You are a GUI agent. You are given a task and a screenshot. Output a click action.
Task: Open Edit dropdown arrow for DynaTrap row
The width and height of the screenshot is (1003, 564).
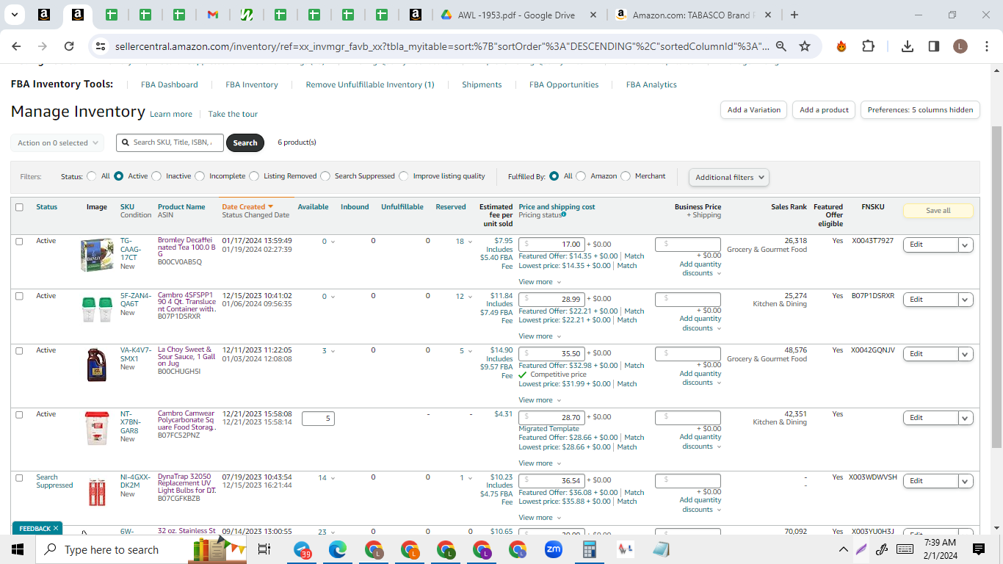966,481
